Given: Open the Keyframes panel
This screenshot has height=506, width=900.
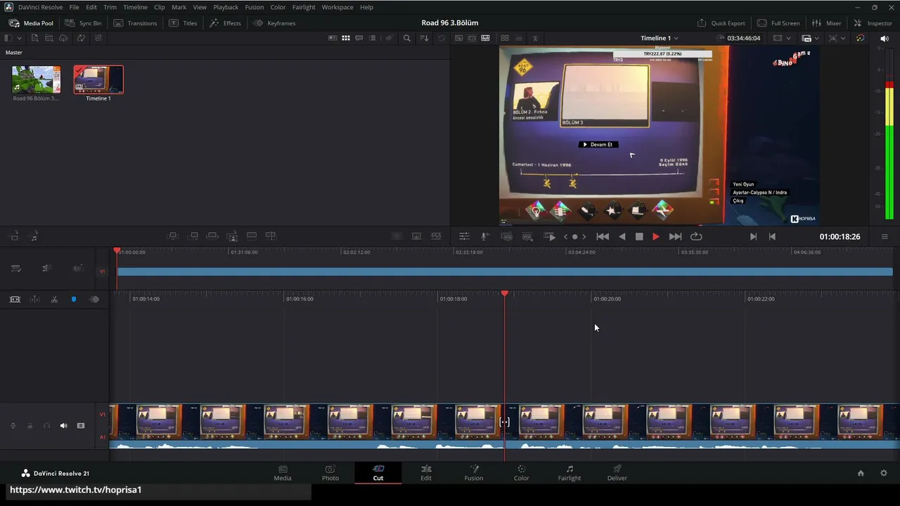Looking at the screenshot, I should [x=274, y=23].
